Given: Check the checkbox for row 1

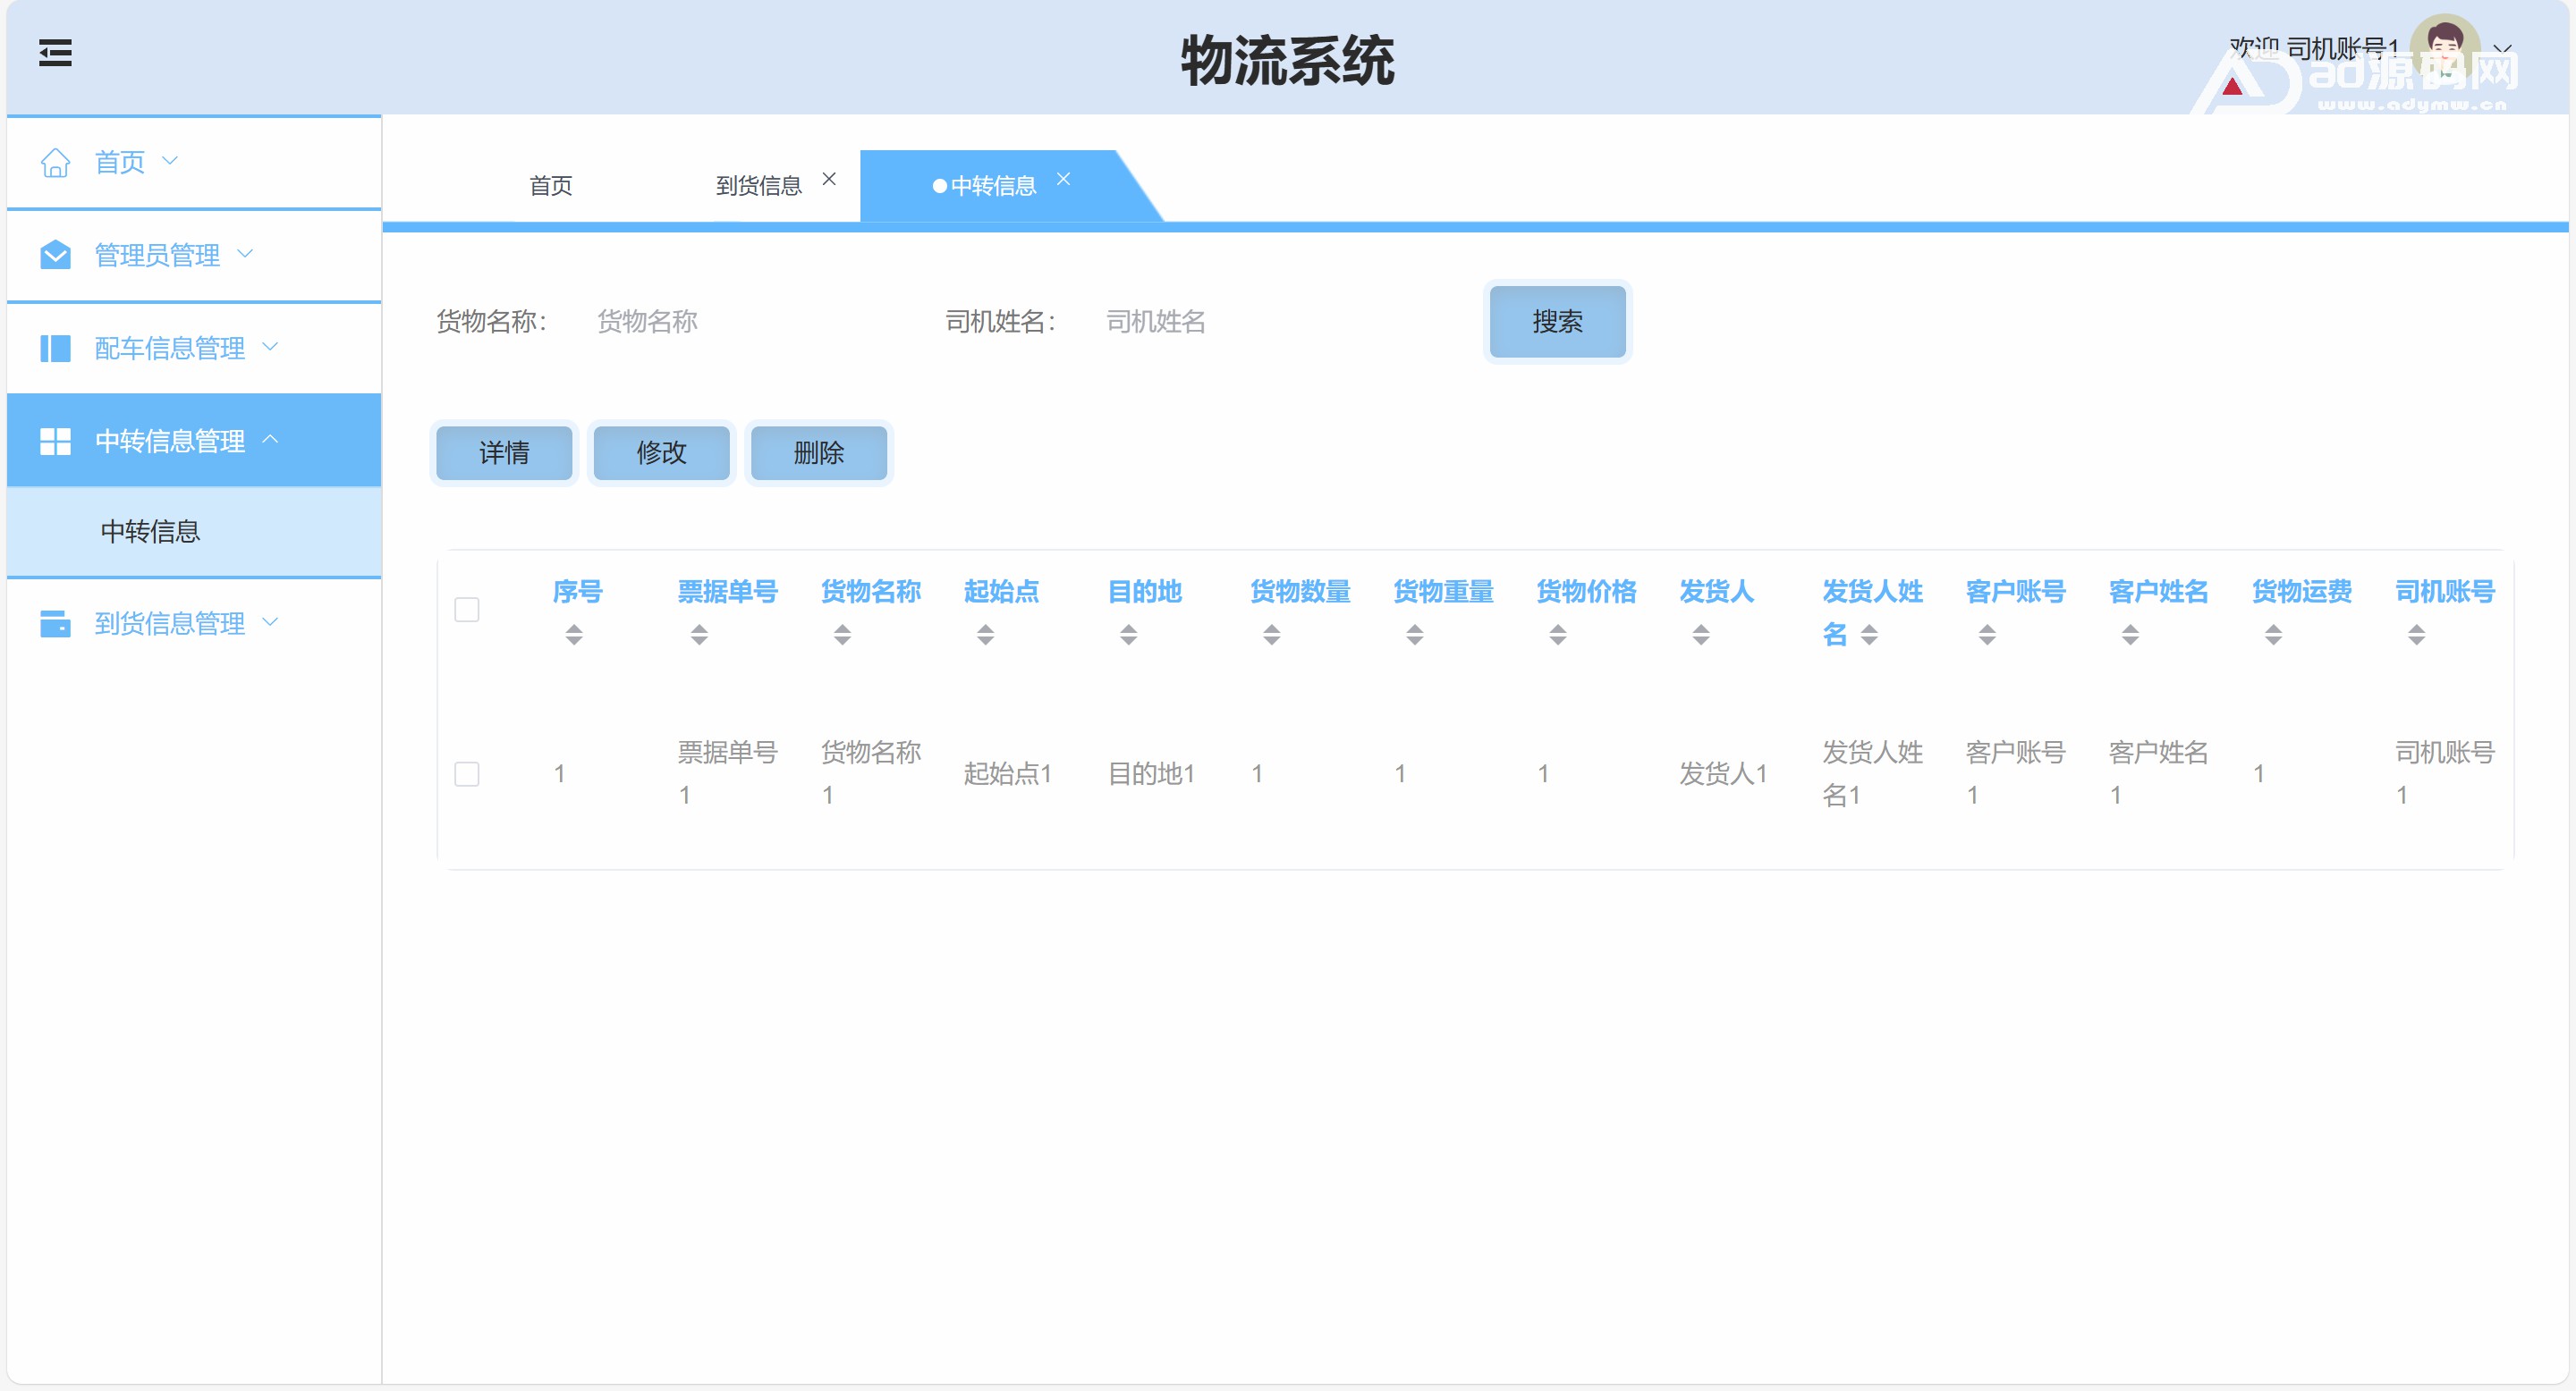Looking at the screenshot, I should 467,773.
